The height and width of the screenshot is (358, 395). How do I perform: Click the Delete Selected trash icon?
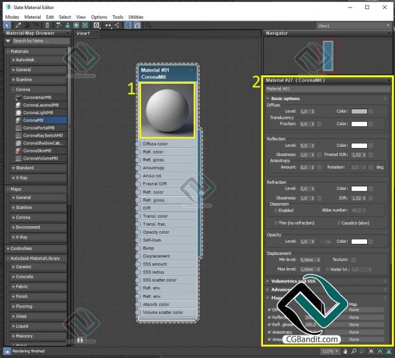tap(47, 25)
